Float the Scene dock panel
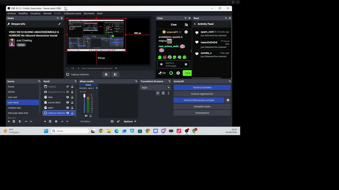Viewport: 339px width, 190px height. [39, 81]
